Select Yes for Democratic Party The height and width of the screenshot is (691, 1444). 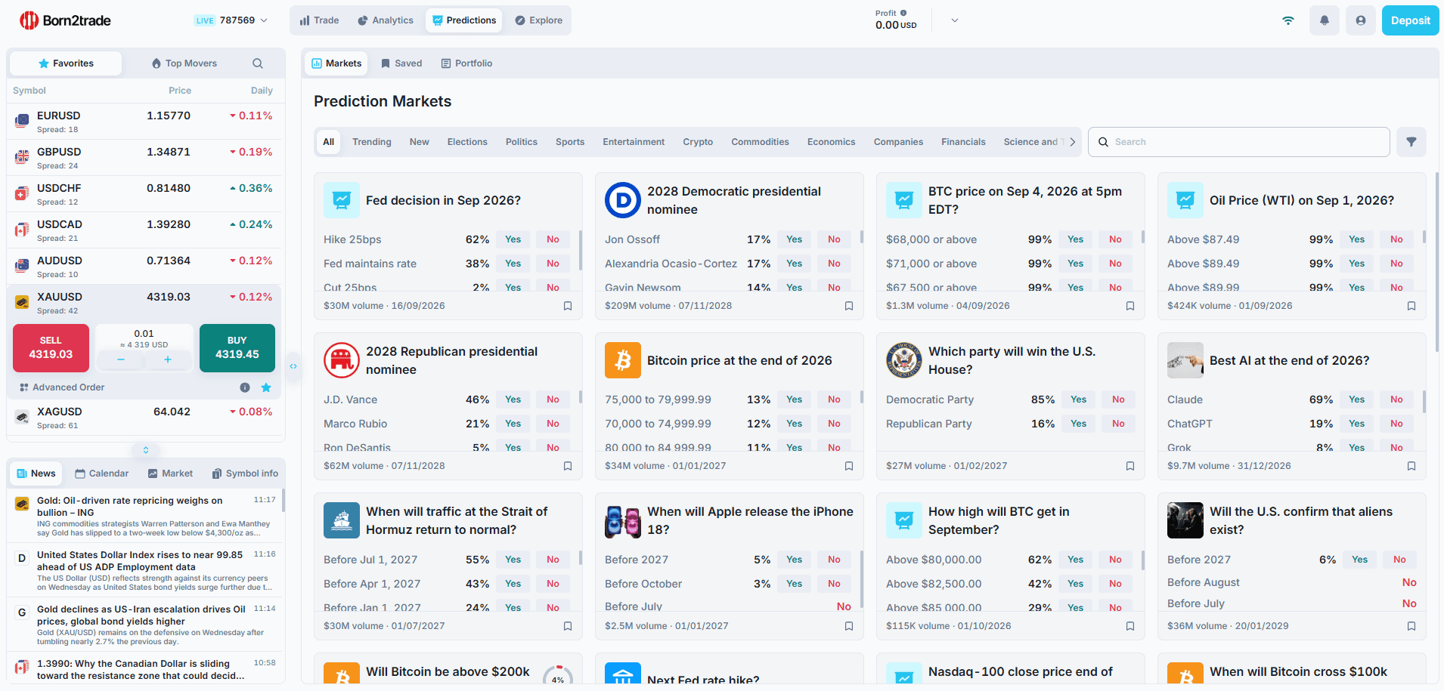coord(1079,399)
